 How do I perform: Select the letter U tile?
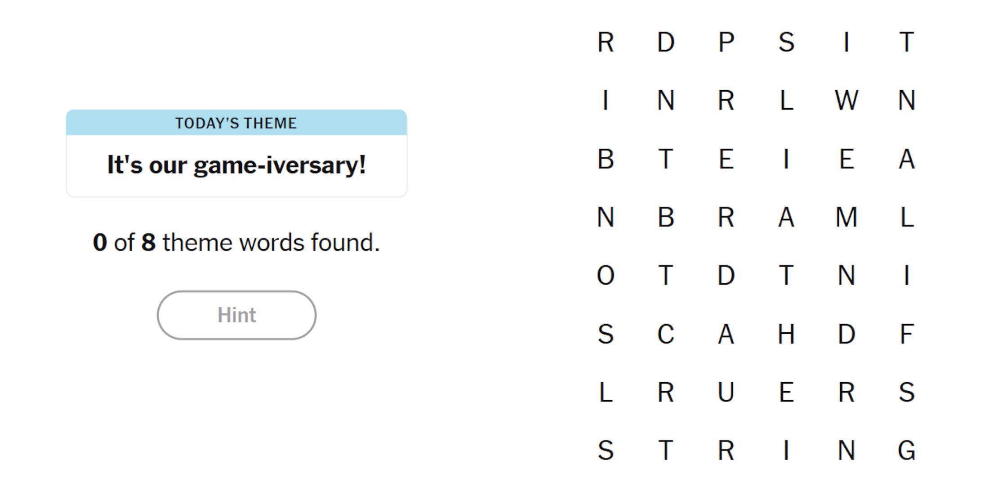tap(726, 392)
